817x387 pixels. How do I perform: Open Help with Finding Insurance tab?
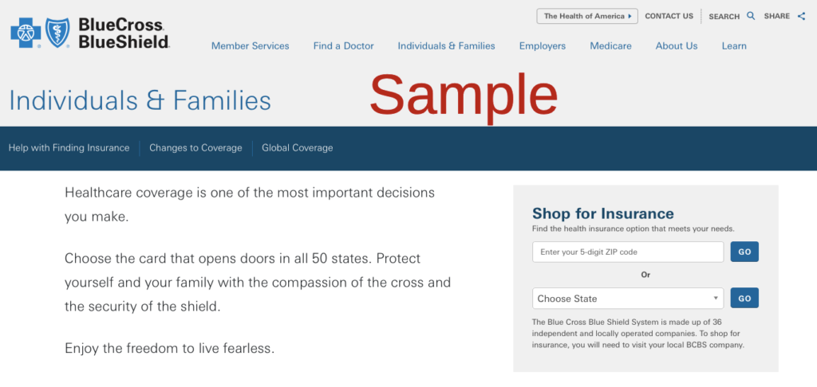click(x=69, y=148)
